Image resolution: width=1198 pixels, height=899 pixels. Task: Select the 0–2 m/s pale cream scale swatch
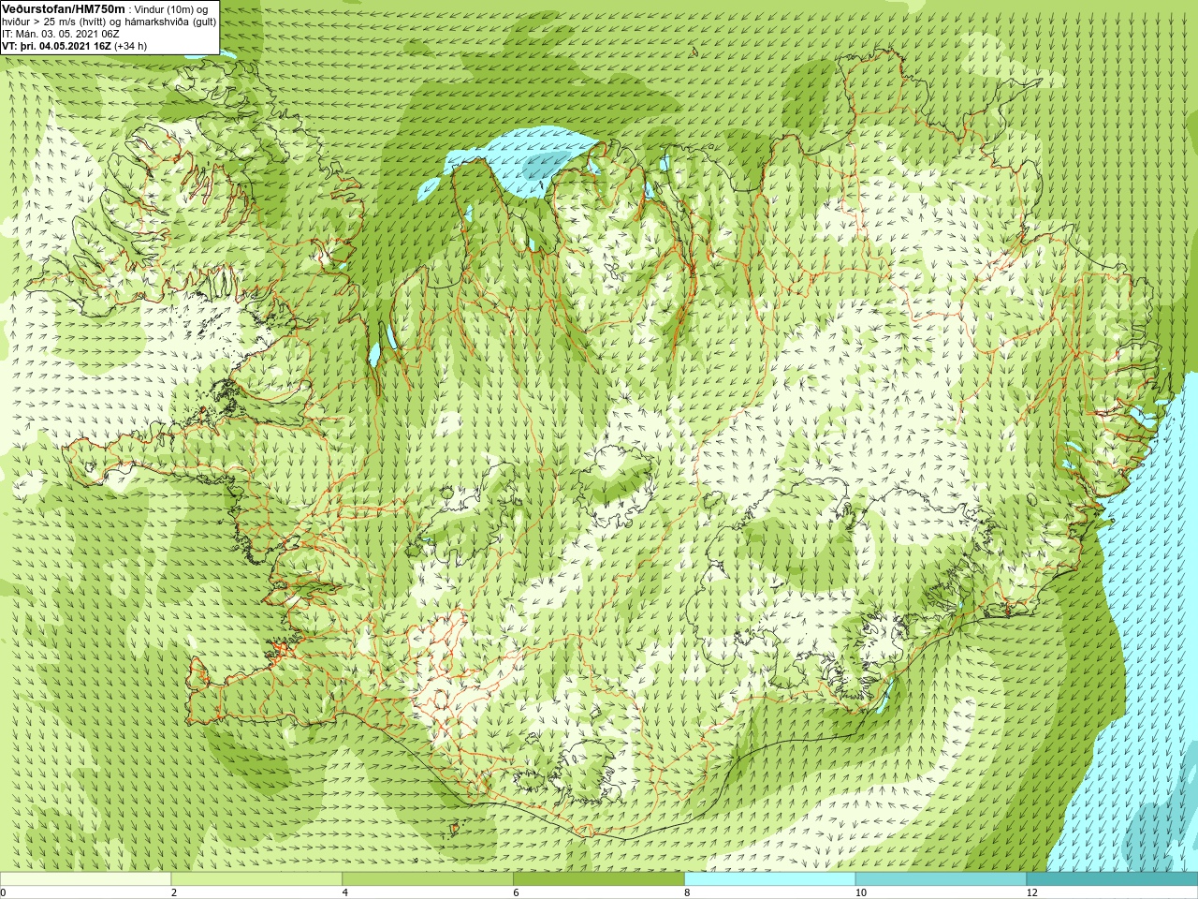coord(85,879)
